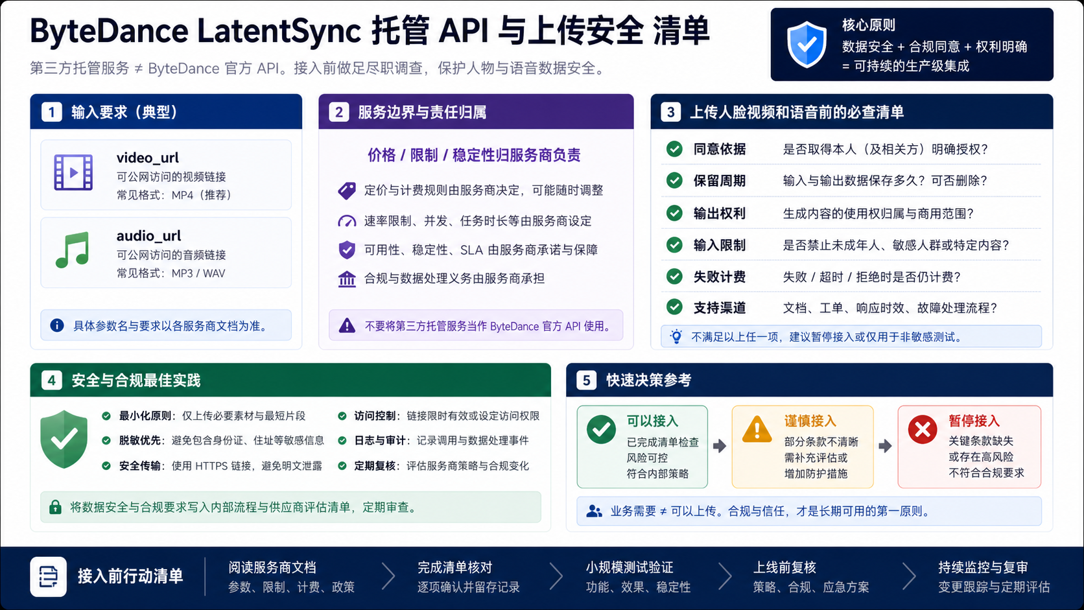Open the 上线前复核 step
The image size is (1084, 610).
click(x=811, y=577)
